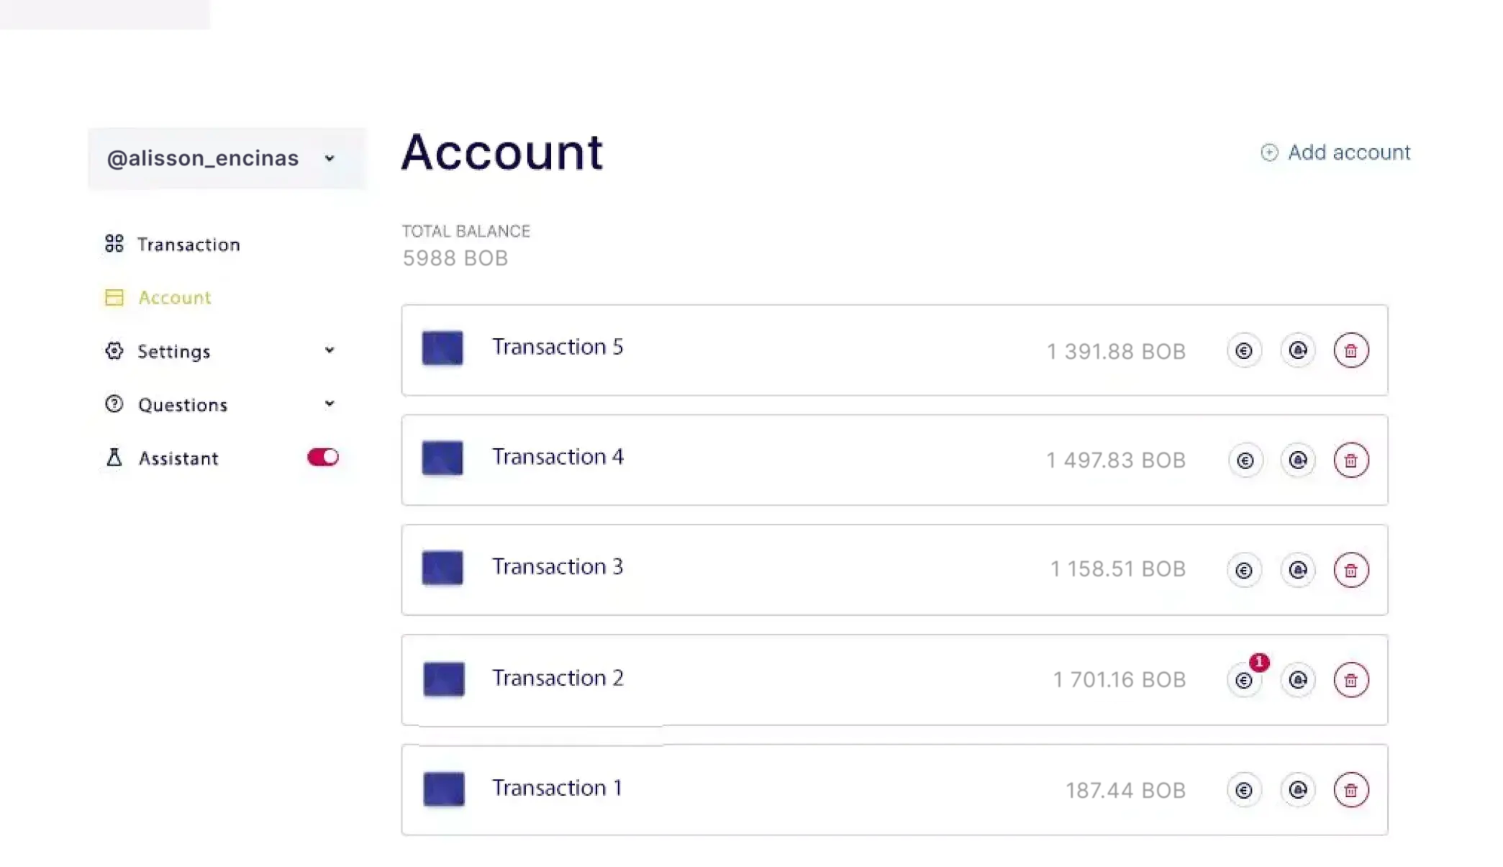The height and width of the screenshot is (867, 1503).
Task: Click the at-sign icon for Transaction 5
Action: [1298, 350]
